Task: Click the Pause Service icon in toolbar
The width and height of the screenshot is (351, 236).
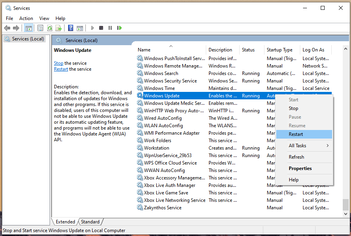Action: point(110,28)
